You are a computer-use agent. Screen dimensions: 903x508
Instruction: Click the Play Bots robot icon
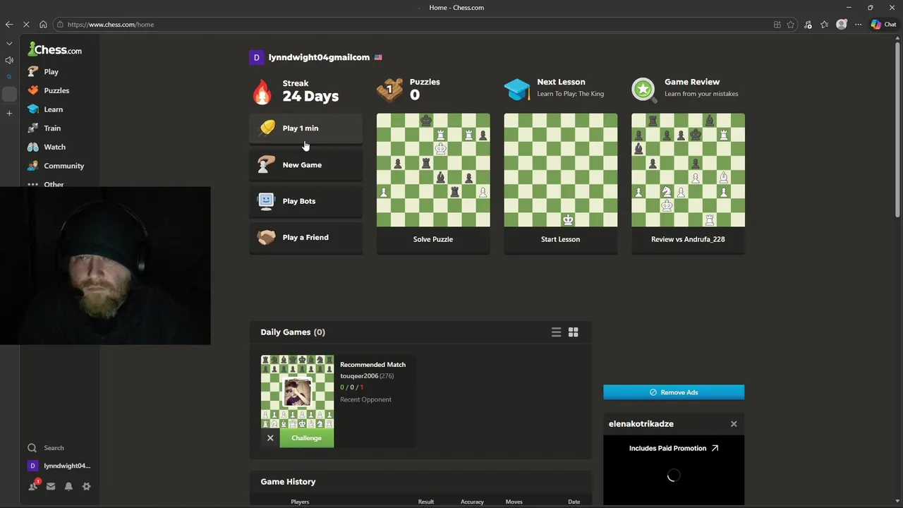click(266, 201)
